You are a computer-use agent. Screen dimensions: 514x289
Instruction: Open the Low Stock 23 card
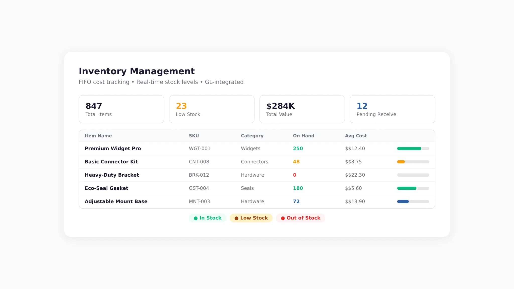[x=212, y=109]
